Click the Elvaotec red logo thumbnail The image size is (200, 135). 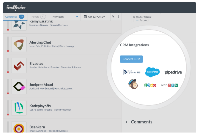pos(19,66)
